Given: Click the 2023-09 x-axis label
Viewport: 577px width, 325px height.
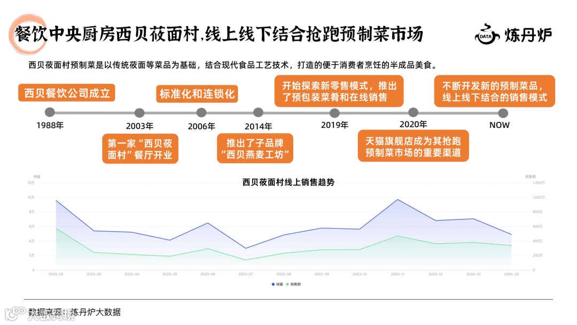Looking at the screenshot, I should 322,274.
